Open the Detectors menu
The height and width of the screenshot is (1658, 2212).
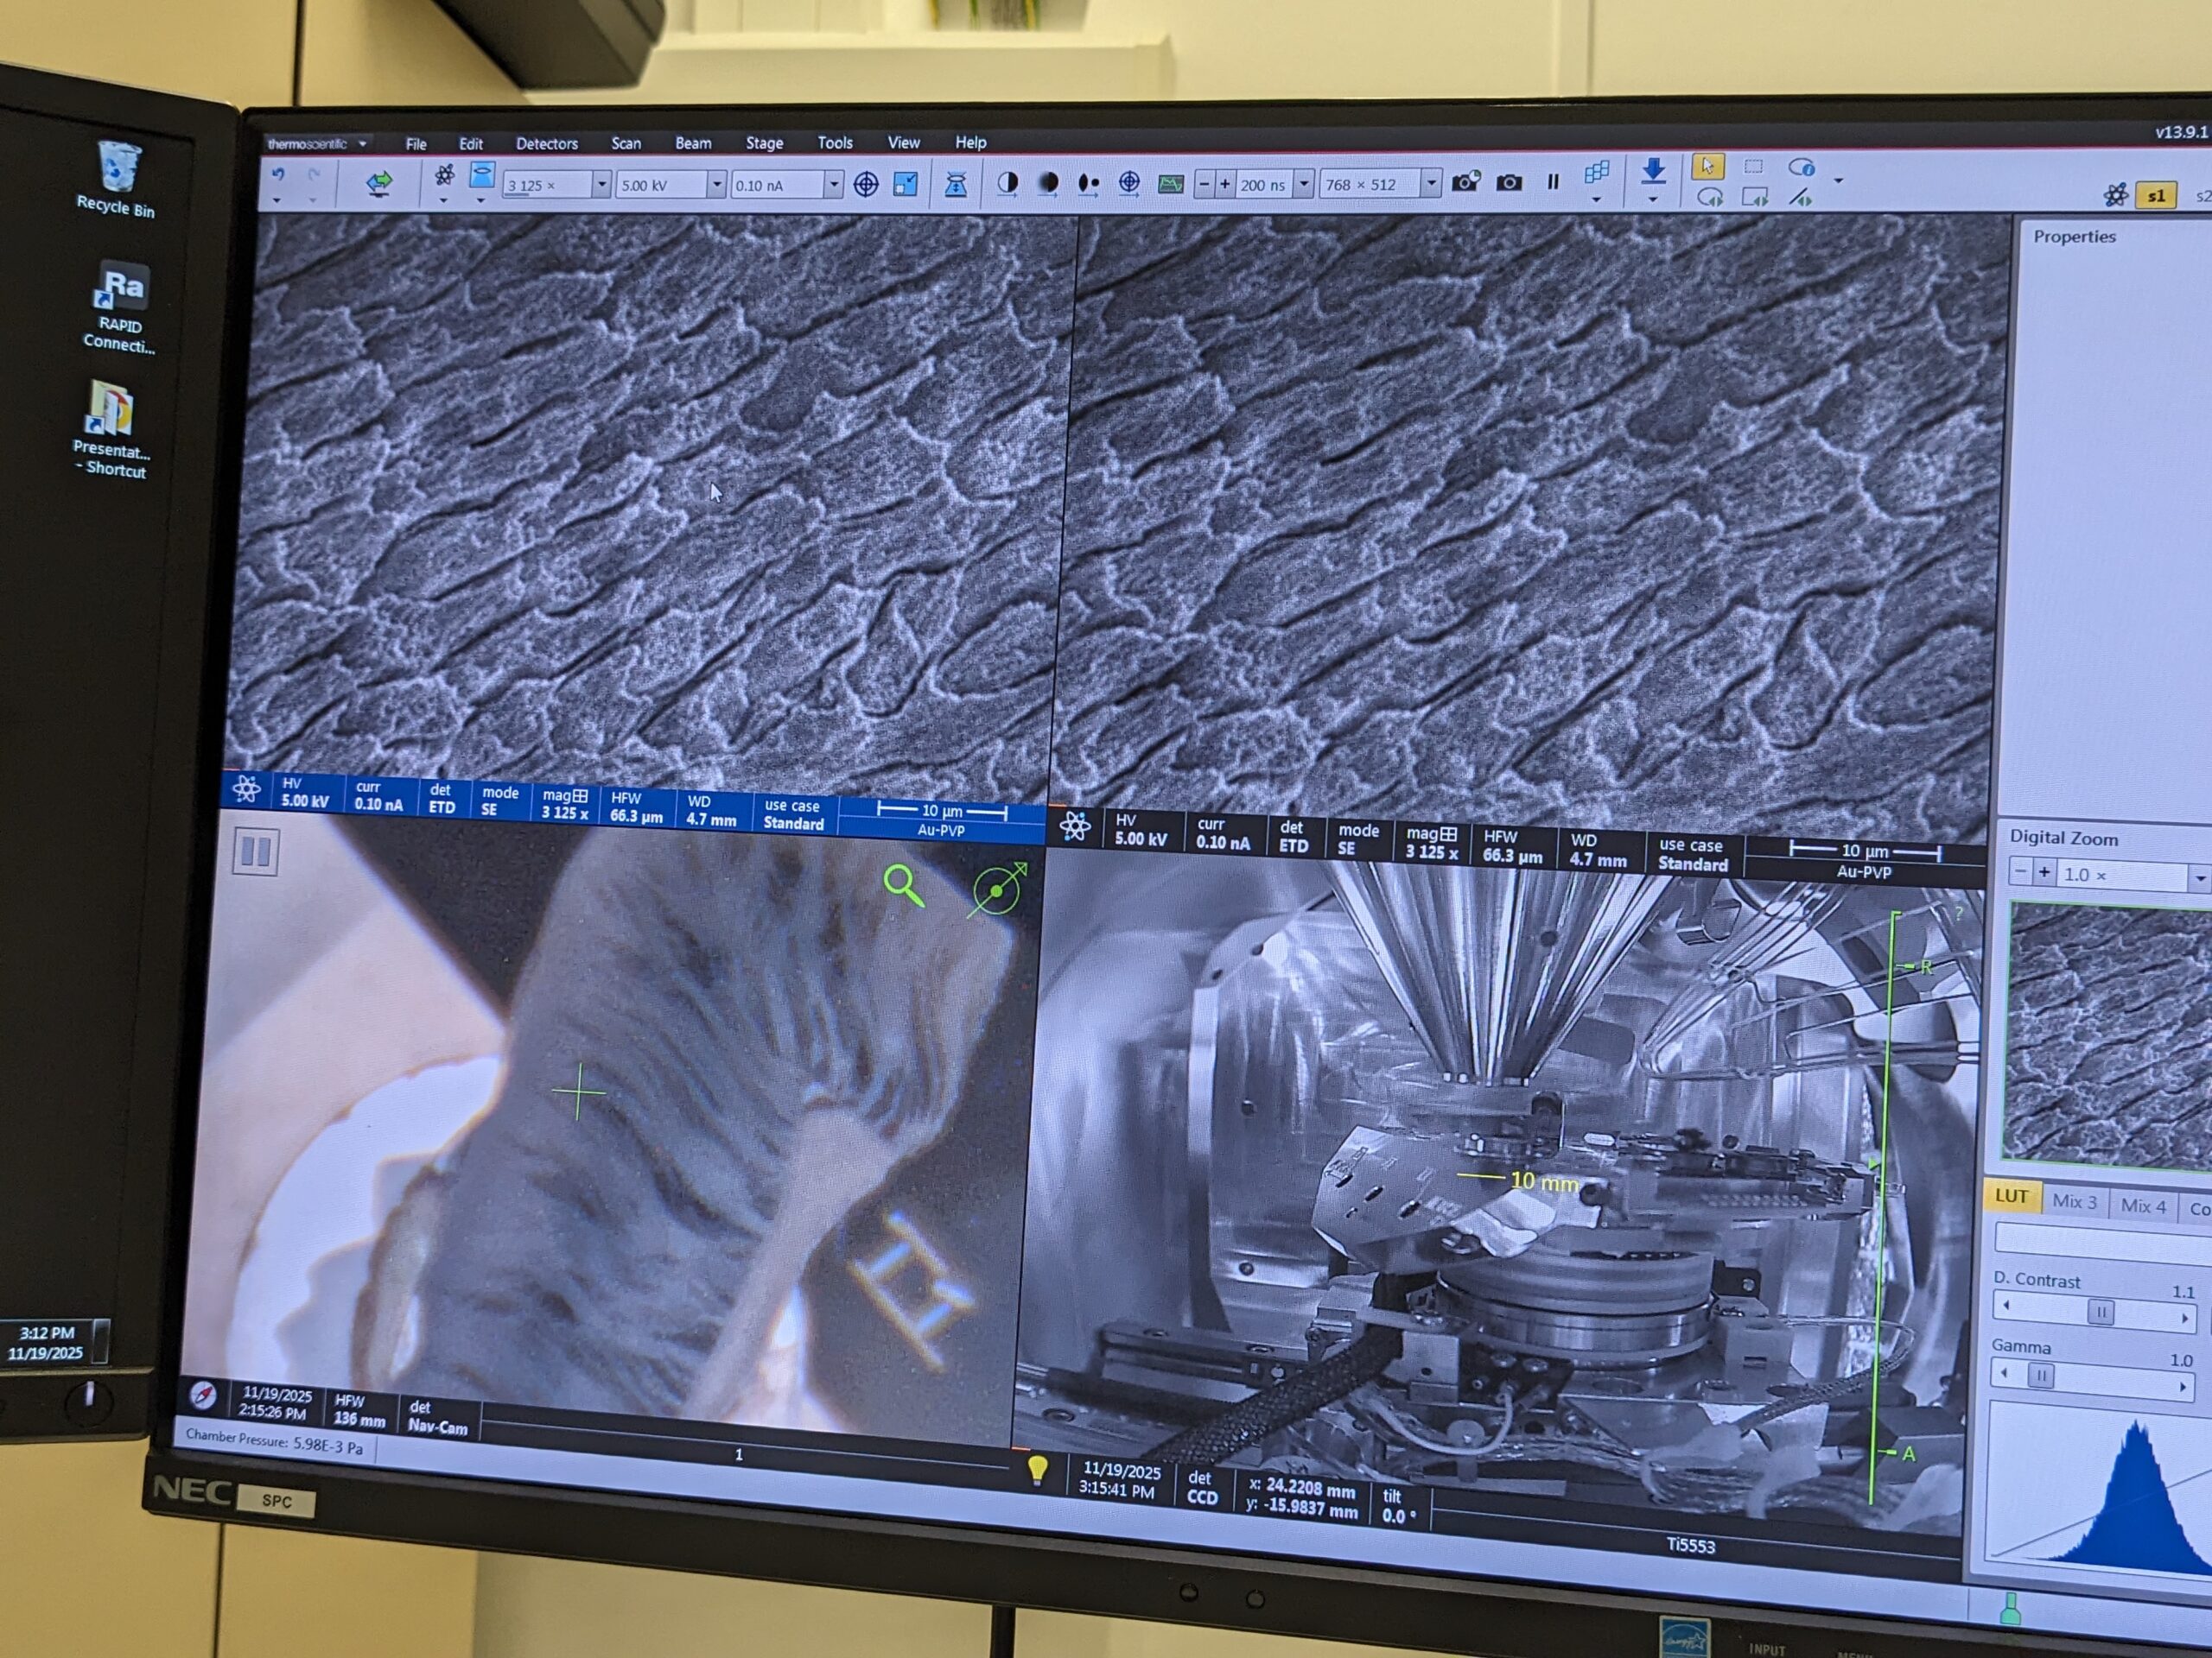[x=546, y=144]
